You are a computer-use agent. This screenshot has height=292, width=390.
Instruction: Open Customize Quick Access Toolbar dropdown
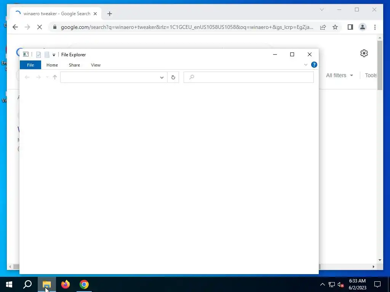click(x=54, y=55)
